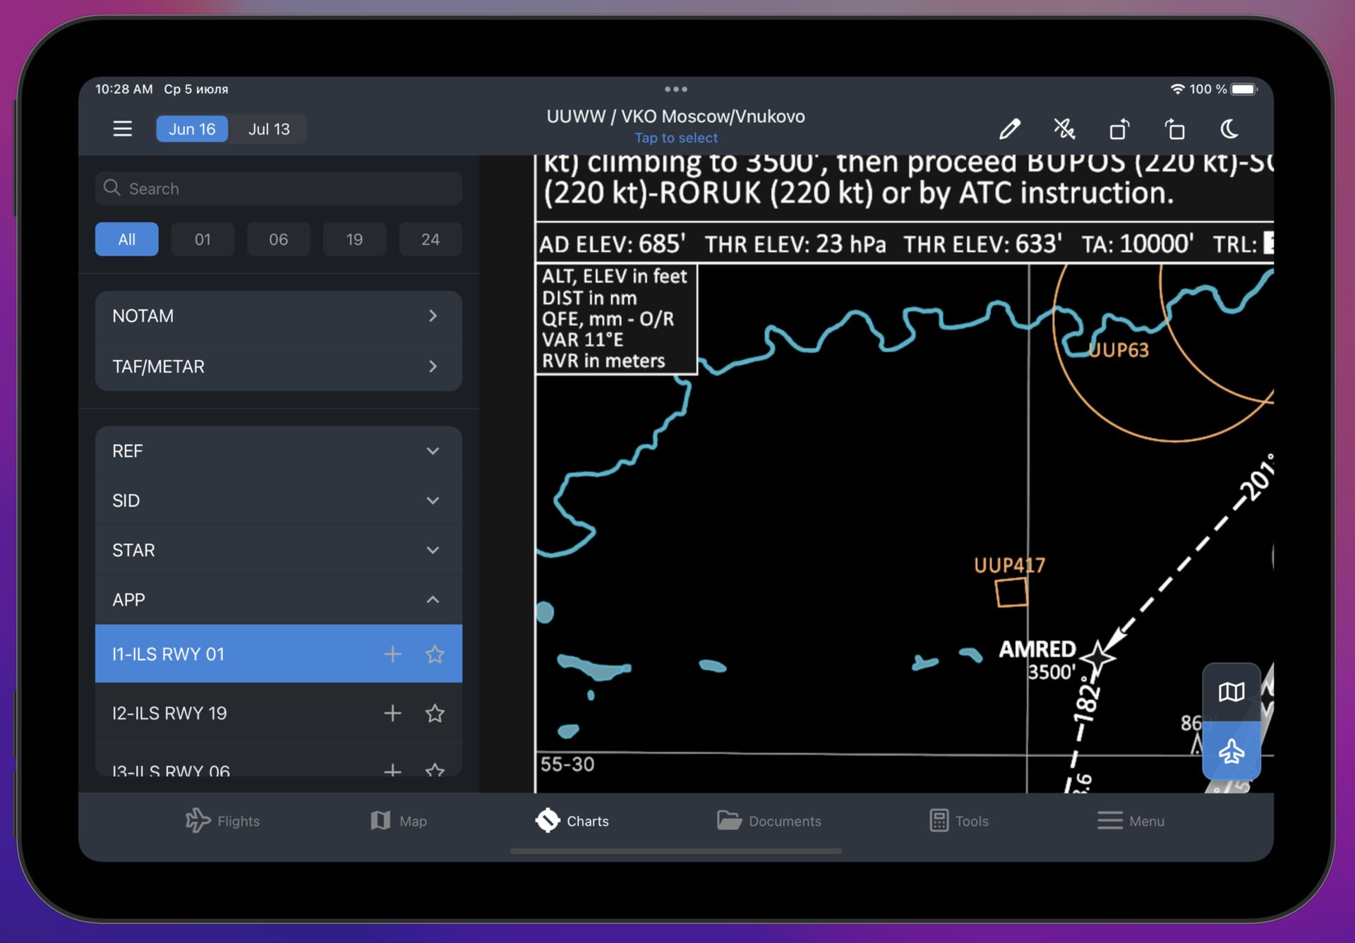Tap the Wi-Fi status icon
This screenshot has height=943, width=1355.
(x=1177, y=89)
